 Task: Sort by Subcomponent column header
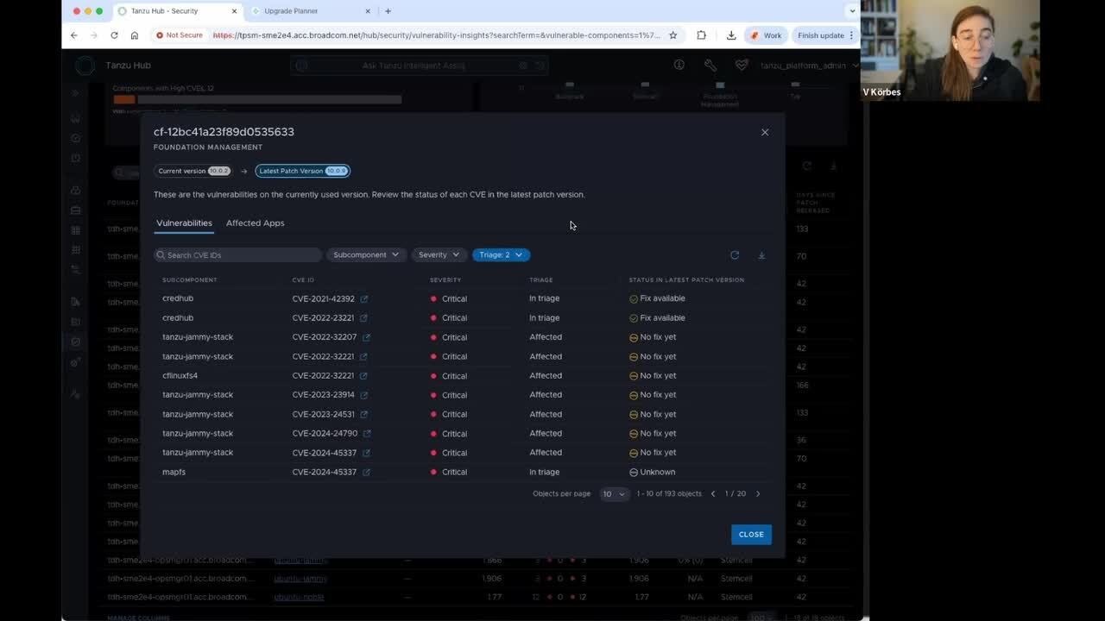tap(189, 280)
